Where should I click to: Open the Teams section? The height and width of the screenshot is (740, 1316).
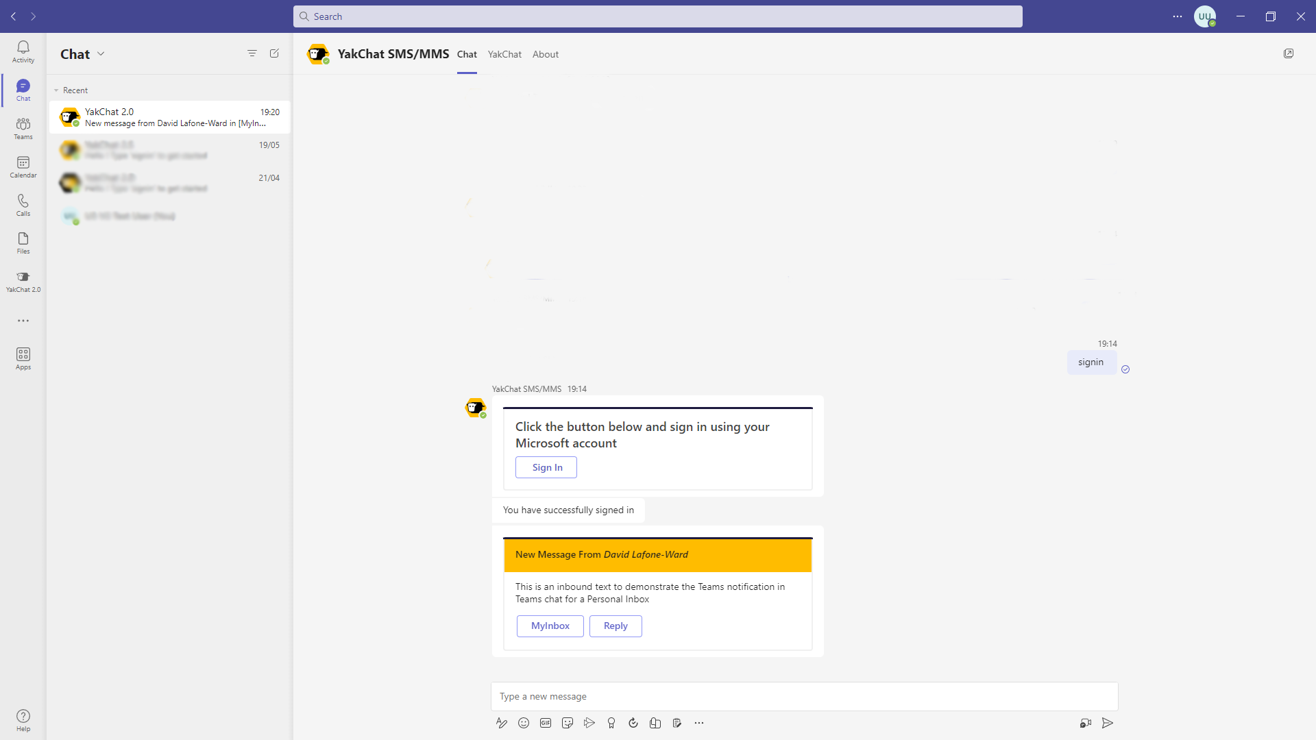point(23,128)
